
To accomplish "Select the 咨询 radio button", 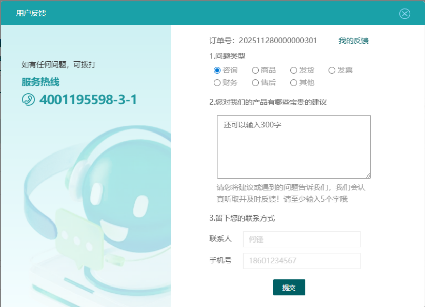I will tap(217, 70).
